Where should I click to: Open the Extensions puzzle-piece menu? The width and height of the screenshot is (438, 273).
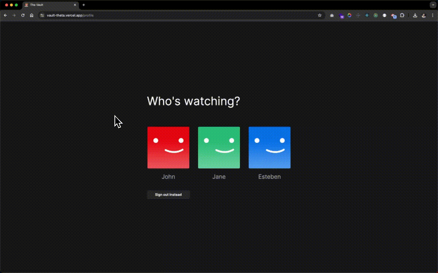402,16
